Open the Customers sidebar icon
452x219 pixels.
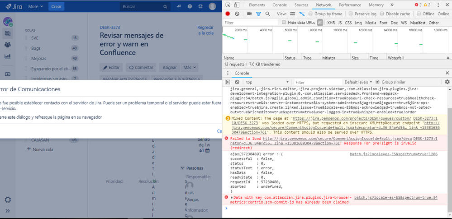8,45
